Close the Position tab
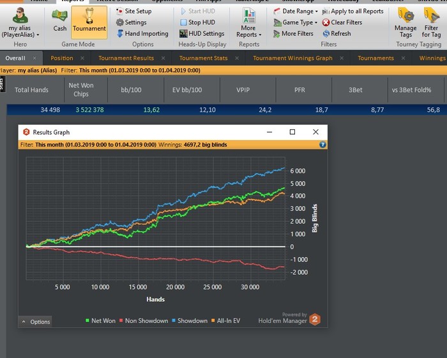Screen dimensions: 447x358 coord(82,58)
